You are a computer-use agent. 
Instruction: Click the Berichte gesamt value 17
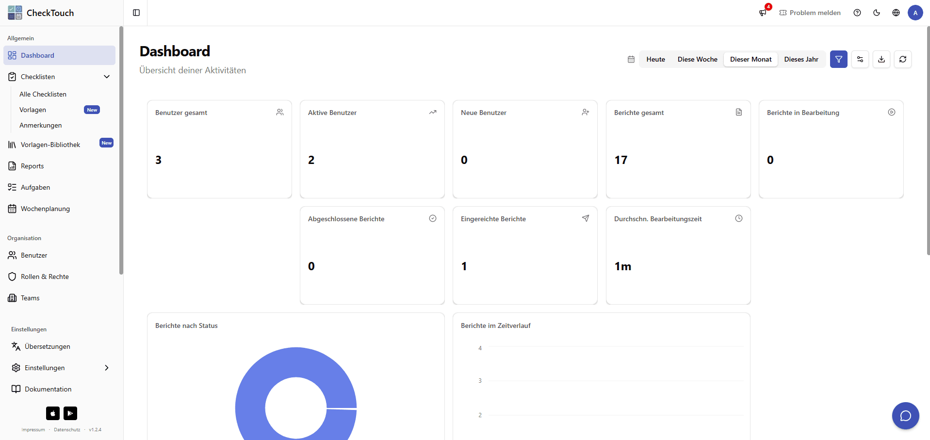pyautogui.click(x=621, y=160)
